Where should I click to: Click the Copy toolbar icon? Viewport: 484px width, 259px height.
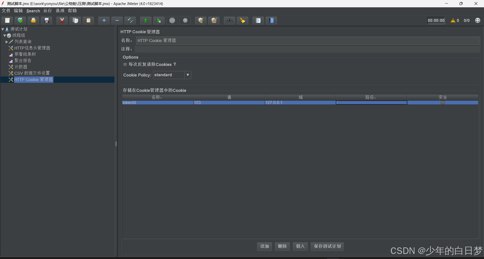point(75,20)
